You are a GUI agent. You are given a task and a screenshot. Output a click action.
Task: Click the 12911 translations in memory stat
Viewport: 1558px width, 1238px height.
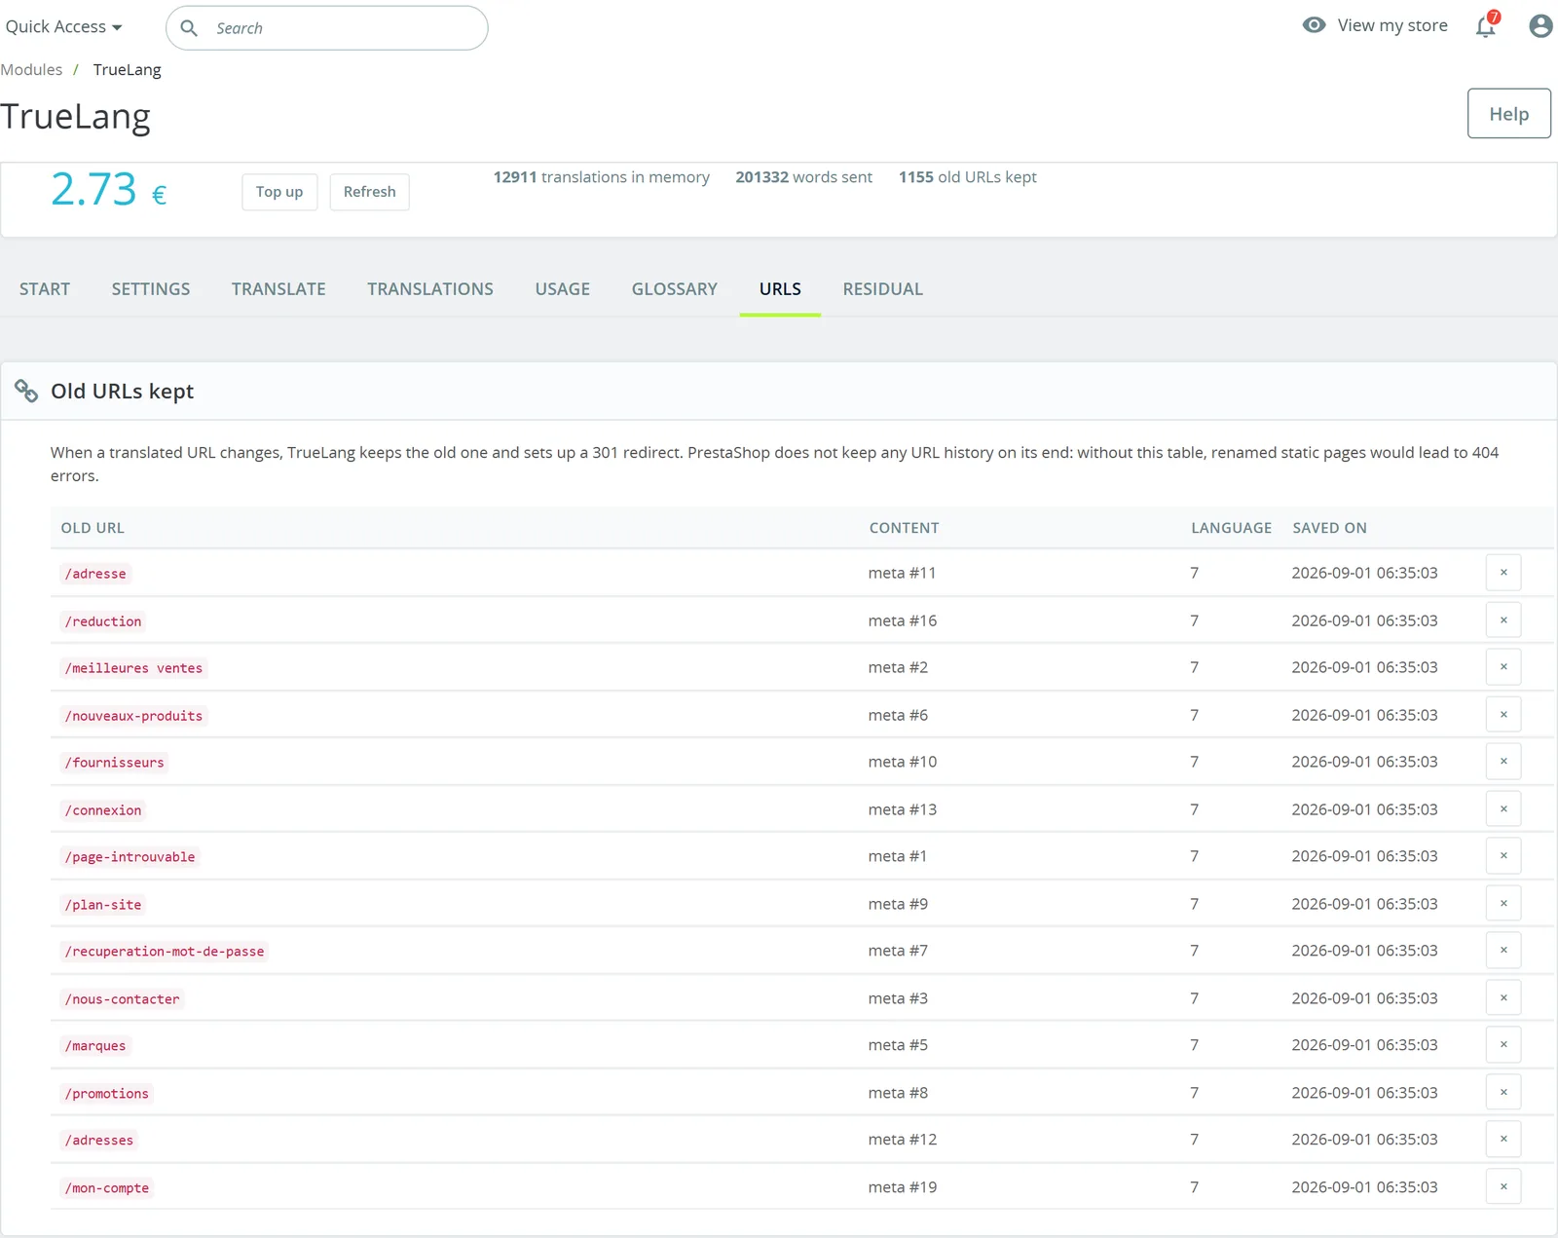(x=601, y=177)
